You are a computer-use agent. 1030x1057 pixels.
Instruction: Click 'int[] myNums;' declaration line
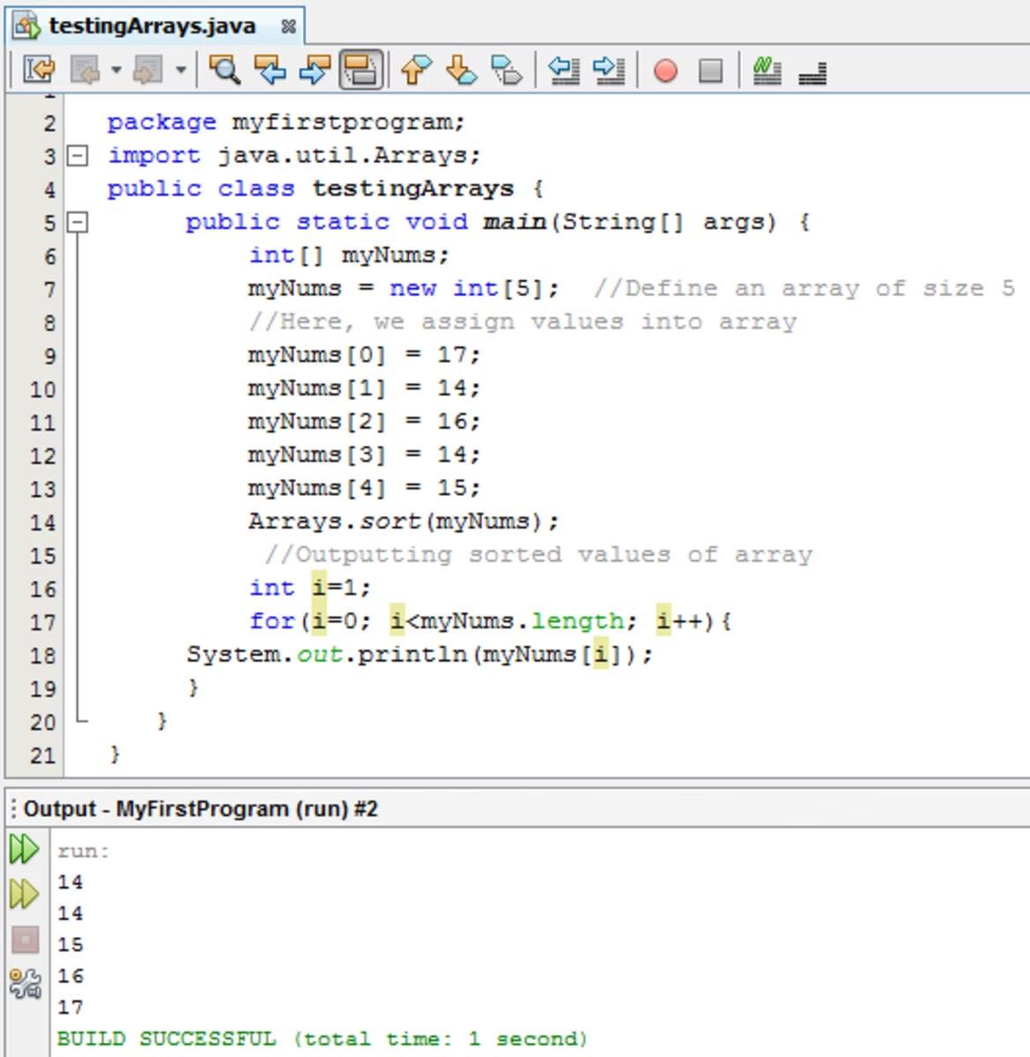pos(349,255)
